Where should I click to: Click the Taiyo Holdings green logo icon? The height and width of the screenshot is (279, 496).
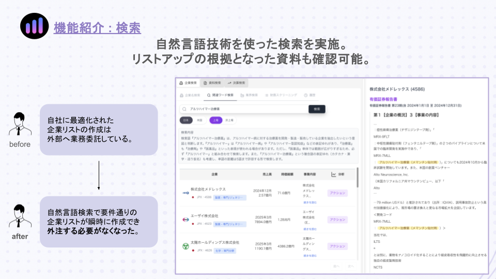click(x=184, y=246)
